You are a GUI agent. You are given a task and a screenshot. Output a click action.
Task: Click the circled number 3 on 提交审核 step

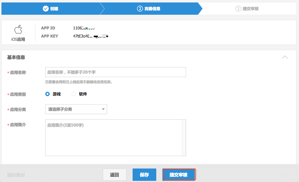pos(238,8)
